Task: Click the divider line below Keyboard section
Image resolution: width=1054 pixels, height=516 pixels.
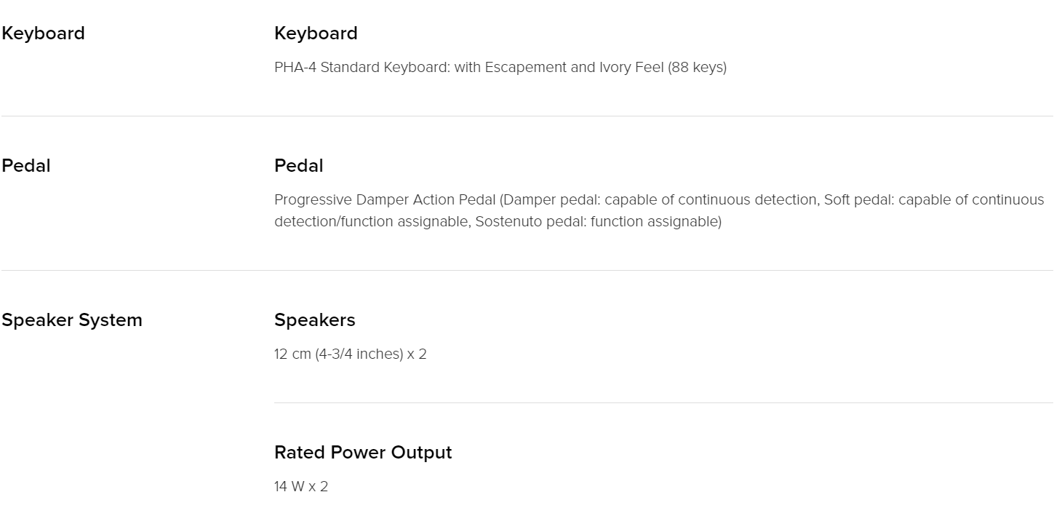Action: pyautogui.click(x=527, y=116)
